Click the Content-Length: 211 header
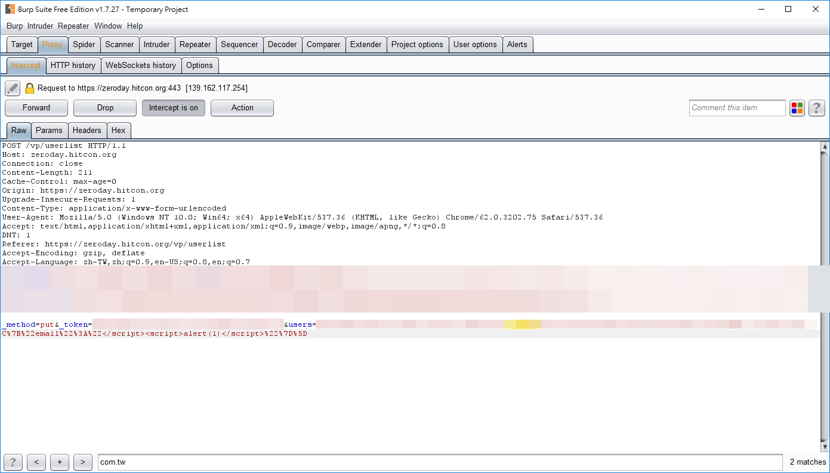The image size is (830, 473). [x=47, y=172]
